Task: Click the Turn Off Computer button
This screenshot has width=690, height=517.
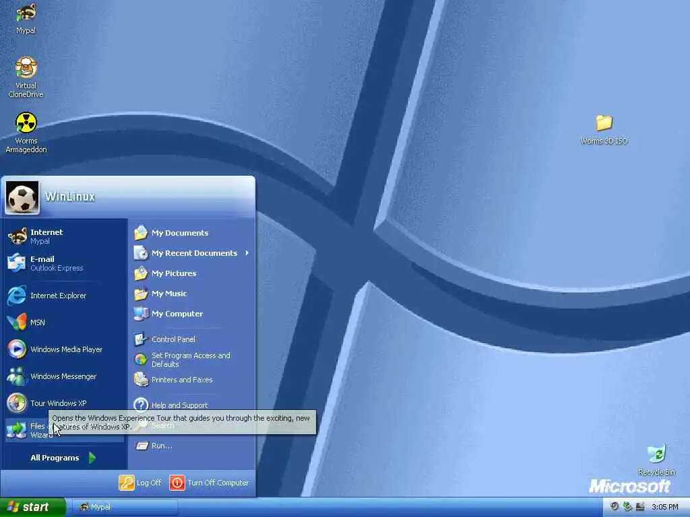Action: [x=209, y=483]
